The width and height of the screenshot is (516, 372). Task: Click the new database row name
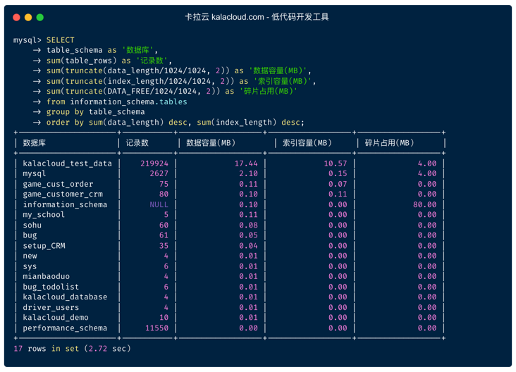(30, 256)
